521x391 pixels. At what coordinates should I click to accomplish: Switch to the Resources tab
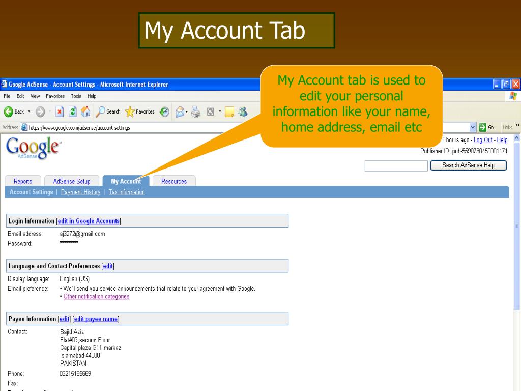(174, 181)
